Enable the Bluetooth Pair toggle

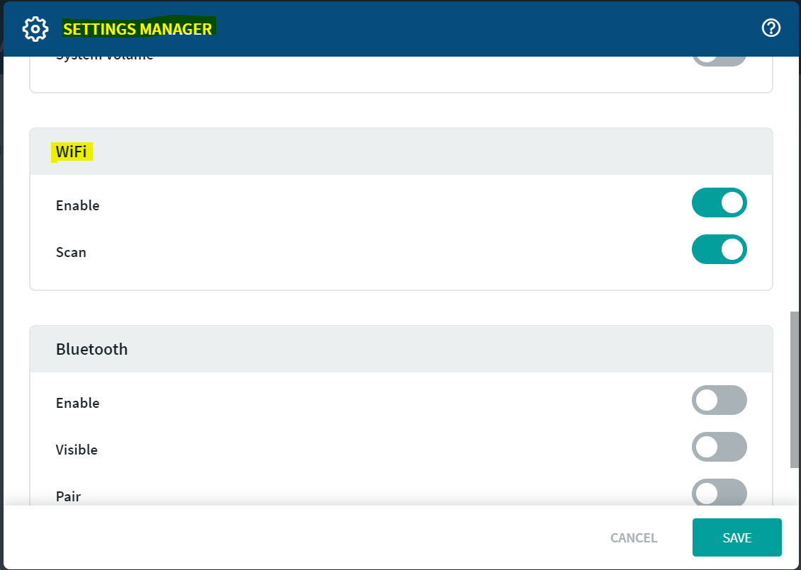pyautogui.click(x=719, y=493)
